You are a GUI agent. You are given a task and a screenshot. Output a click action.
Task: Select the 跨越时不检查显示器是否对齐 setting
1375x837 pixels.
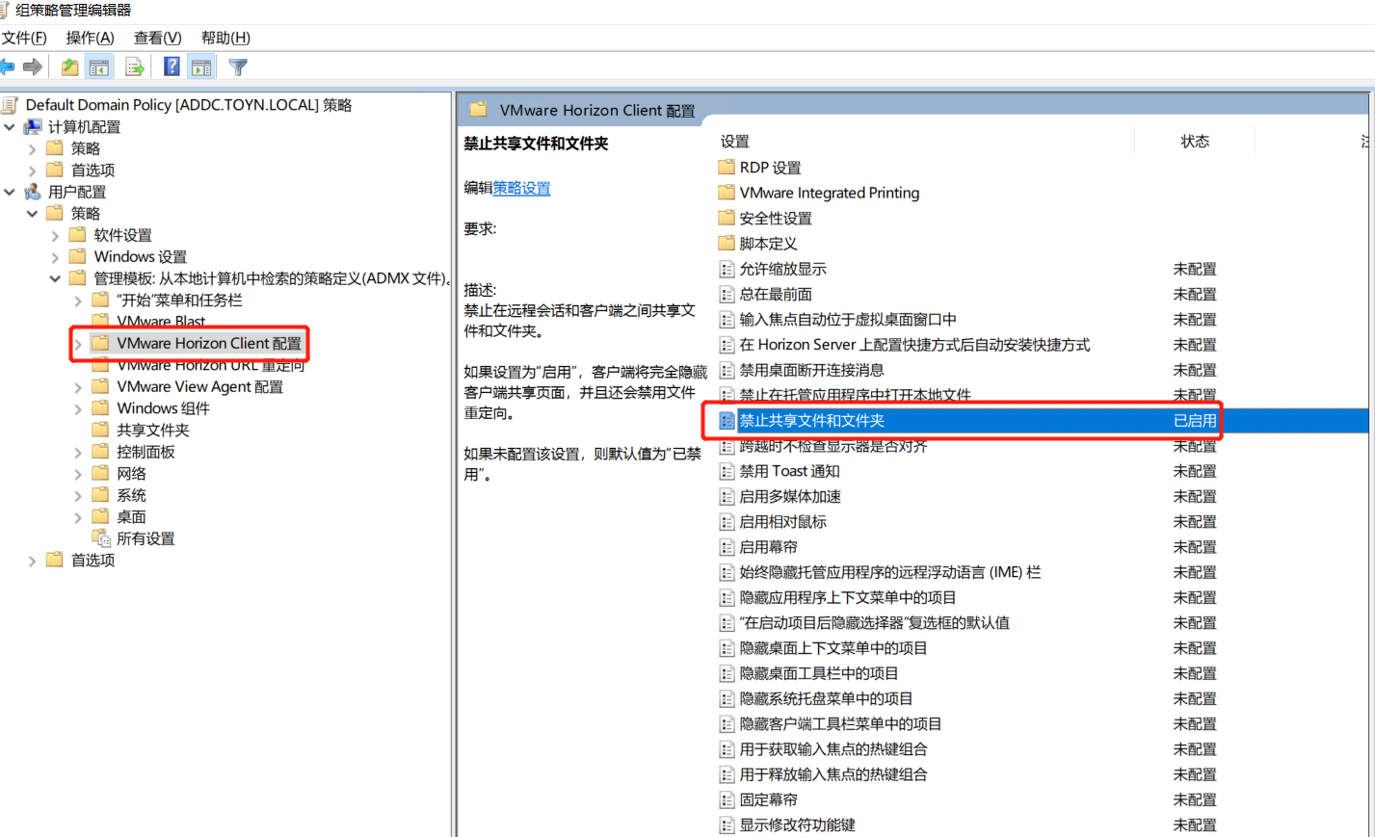click(833, 446)
